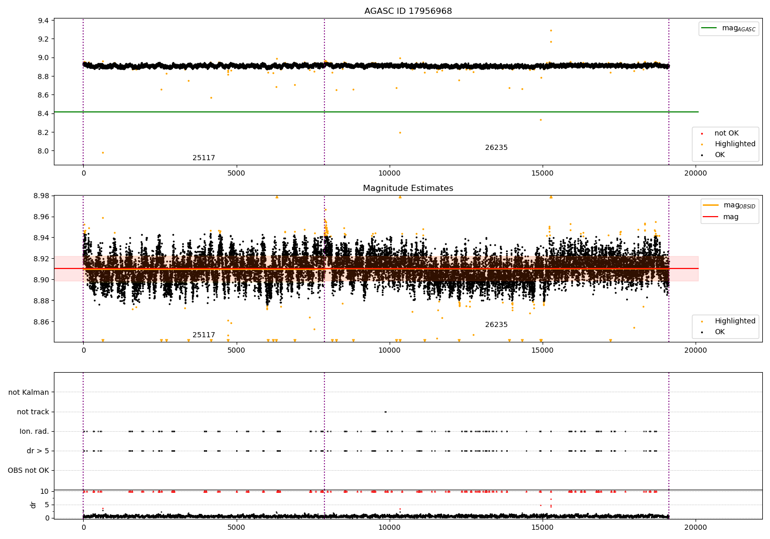This screenshot has width=770, height=539.
Task: Click the 8.96 y-axis tick label
Action: click(42, 217)
